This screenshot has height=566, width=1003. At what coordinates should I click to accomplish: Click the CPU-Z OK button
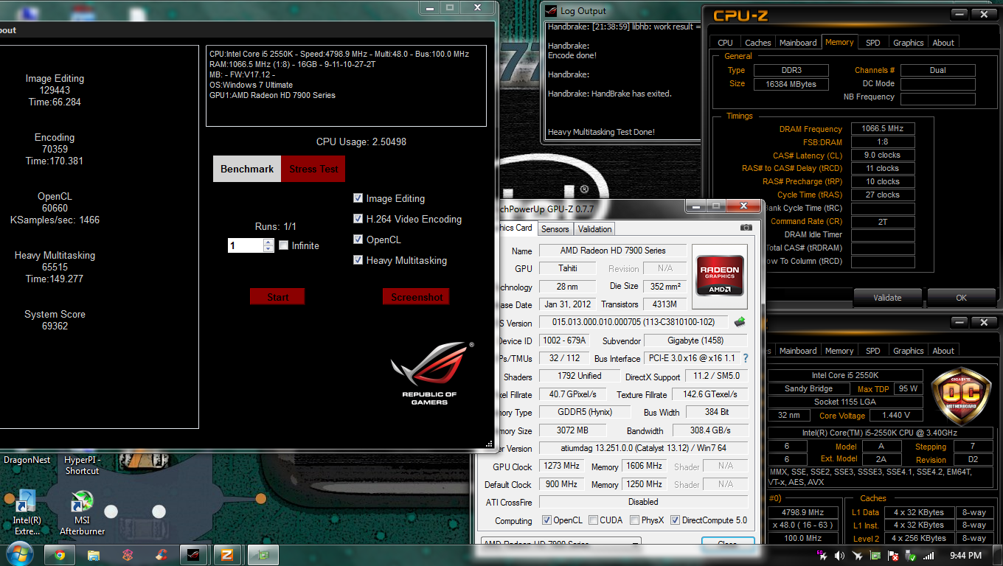(x=961, y=298)
